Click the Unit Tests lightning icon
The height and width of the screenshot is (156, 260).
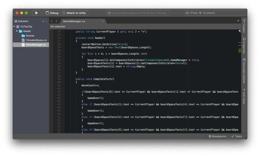pyautogui.click(x=244, y=90)
